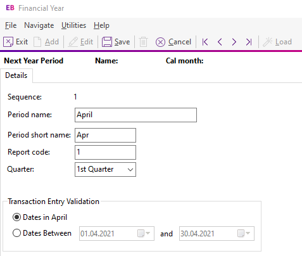Open the Utilities menu
This screenshot has height=256, width=302.
pyautogui.click(x=74, y=25)
